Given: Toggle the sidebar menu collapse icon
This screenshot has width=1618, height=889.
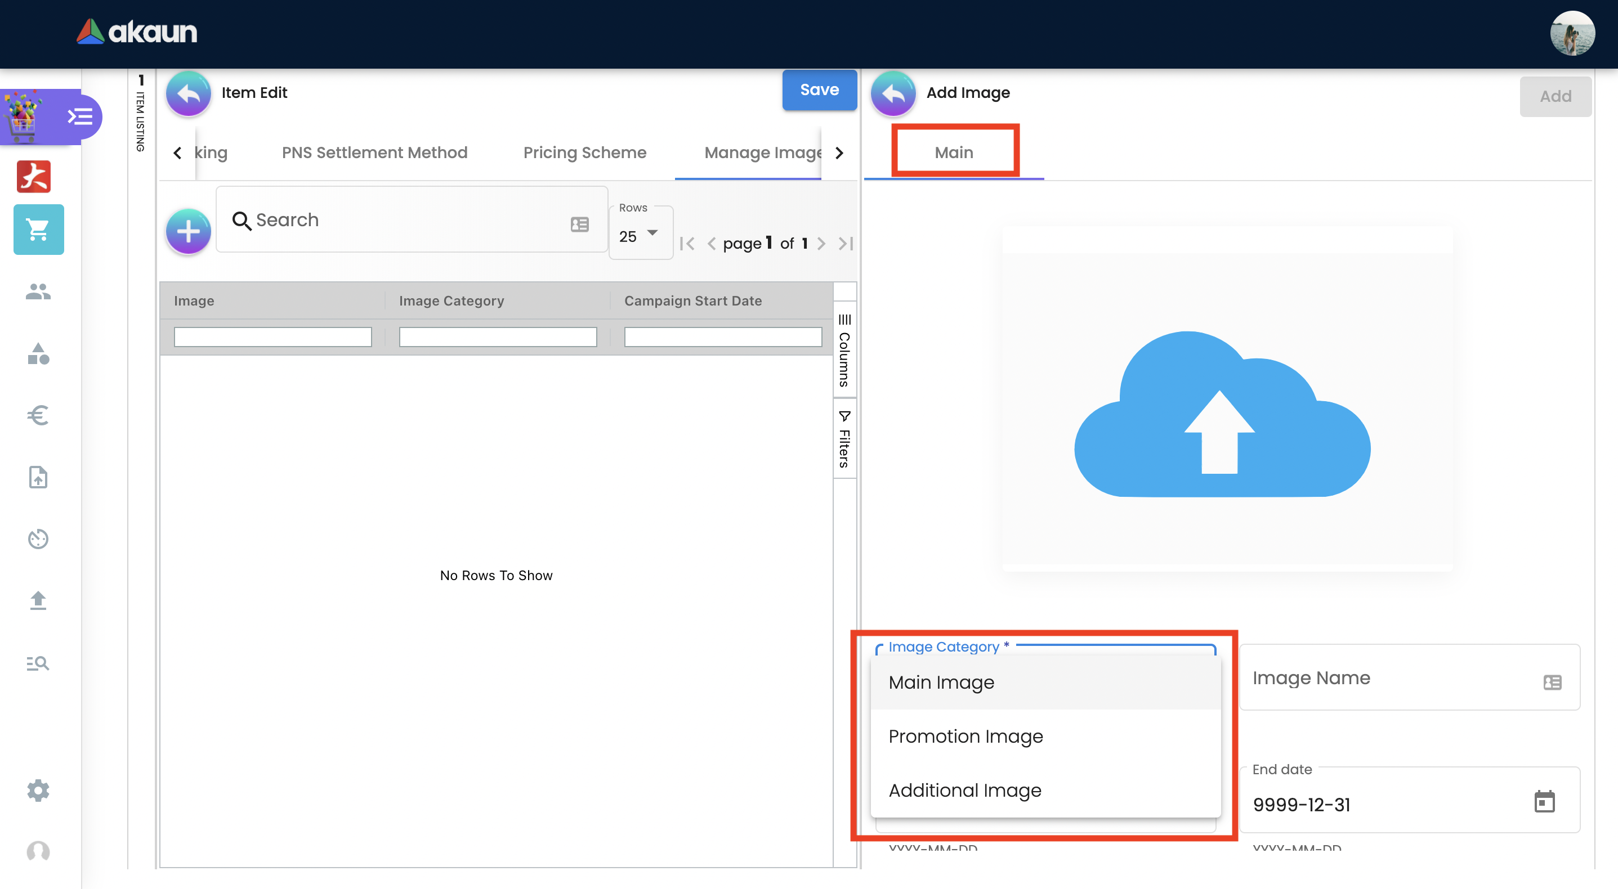Looking at the screenshot, I should coord(80,117).
